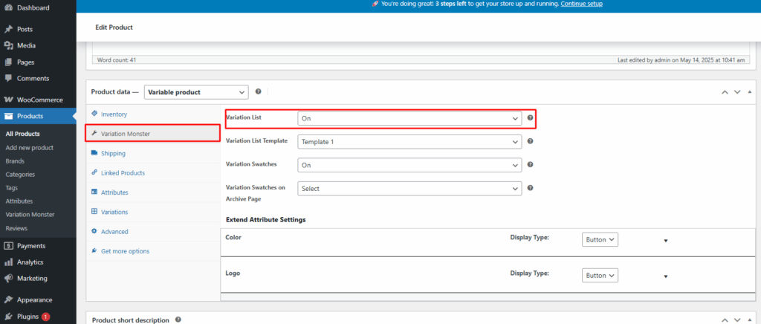Image resolution: width=761 pixels, height=324 pixels.
Task: Open the Variation List Template dropdown
Action: tap(409, 142)
